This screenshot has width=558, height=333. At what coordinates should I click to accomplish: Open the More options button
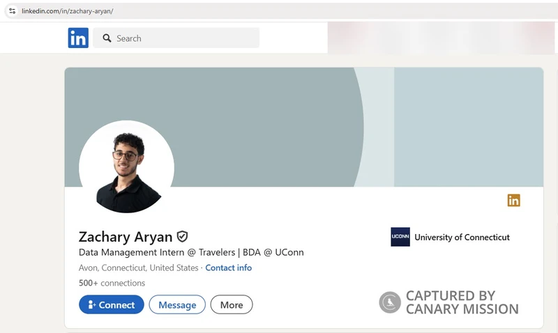pyautogui.click(x=232, y=304)
